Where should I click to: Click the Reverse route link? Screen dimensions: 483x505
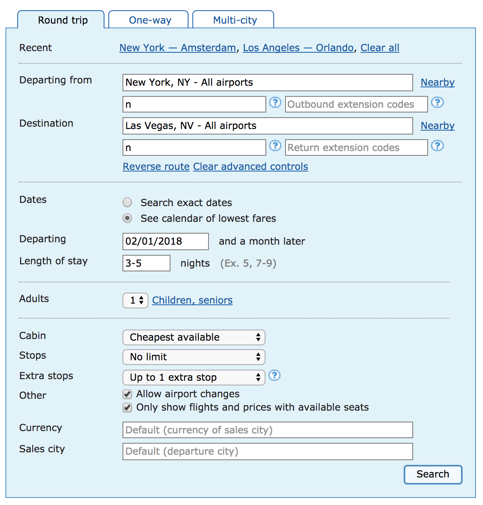156,167
